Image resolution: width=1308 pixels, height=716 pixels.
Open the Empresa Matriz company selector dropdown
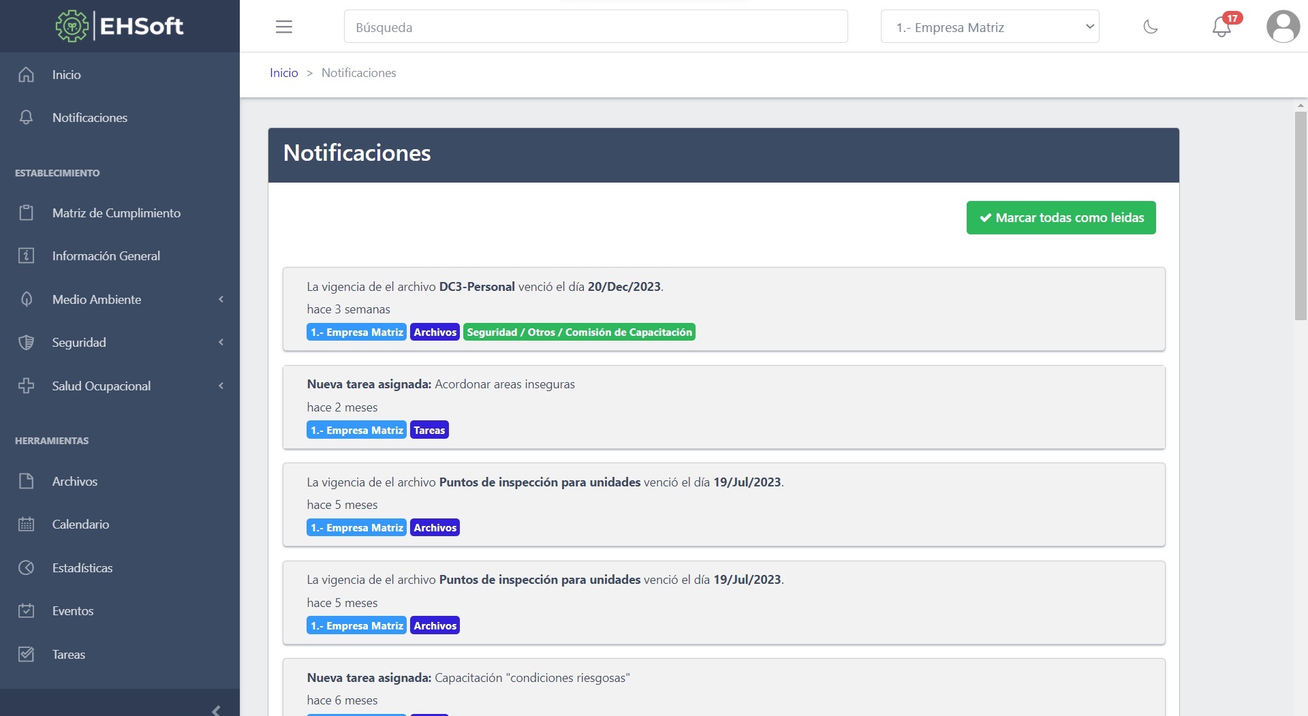[x=989, y=27]
